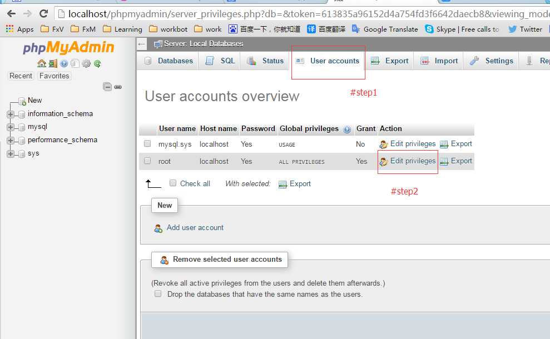Open Chrome Apps grid shortcut
This screenshot has width=550, height=339.
(19, 29)
